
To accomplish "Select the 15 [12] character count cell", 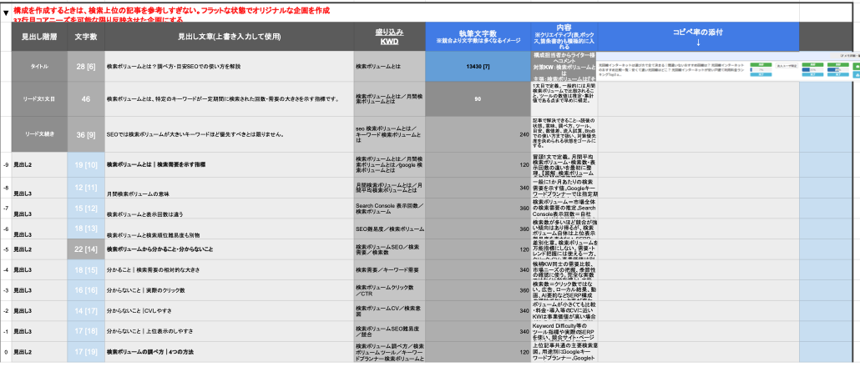I will 86,209.
